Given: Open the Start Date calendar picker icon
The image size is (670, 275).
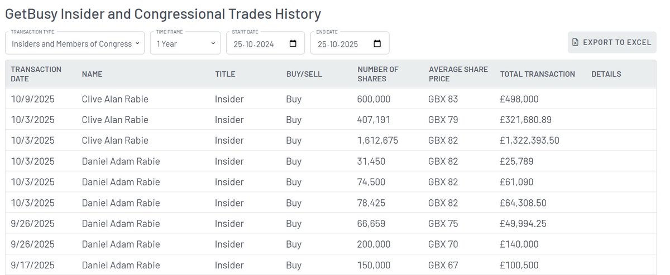Looking at the screenshot, I should pyautogui.click(x=293, y=44).
